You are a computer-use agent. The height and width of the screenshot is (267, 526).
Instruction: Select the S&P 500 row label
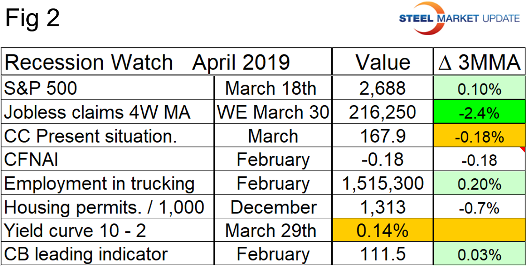[x=41, y=88]
